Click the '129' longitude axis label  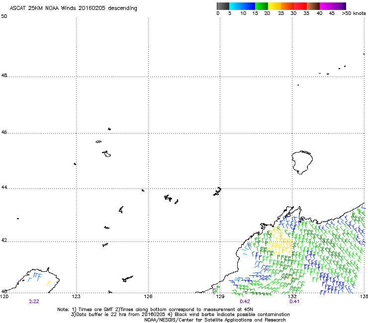220,297
